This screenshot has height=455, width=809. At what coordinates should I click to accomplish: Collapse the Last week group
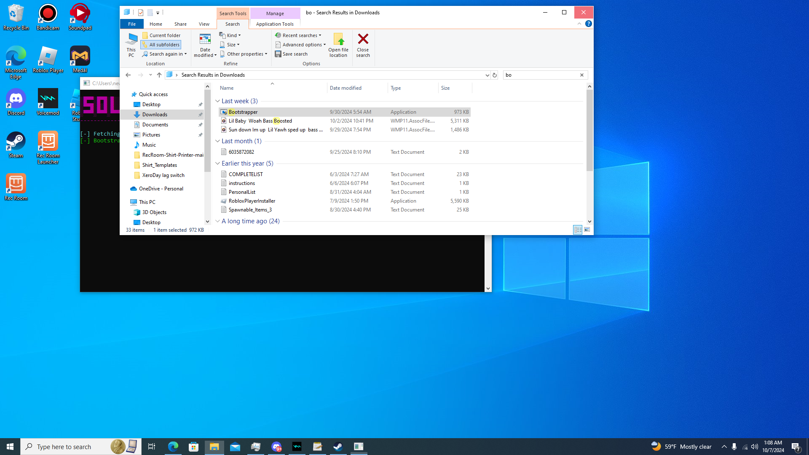pyautogui.click(x=217, y=101)
